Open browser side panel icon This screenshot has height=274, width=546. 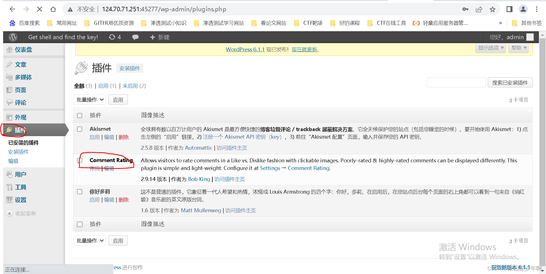[x=510, y=9]
